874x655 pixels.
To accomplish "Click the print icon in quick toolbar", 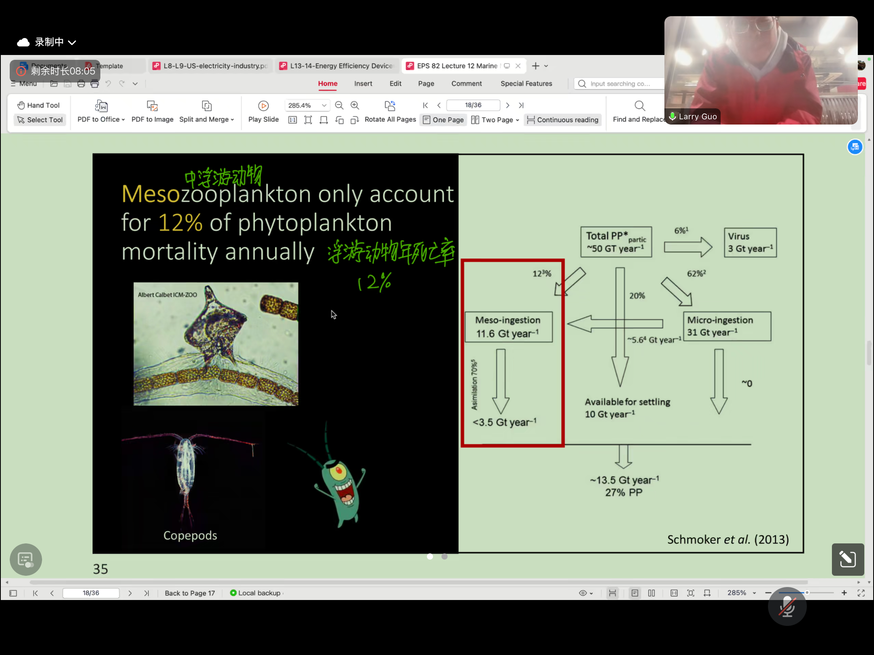I will (81, 84).
